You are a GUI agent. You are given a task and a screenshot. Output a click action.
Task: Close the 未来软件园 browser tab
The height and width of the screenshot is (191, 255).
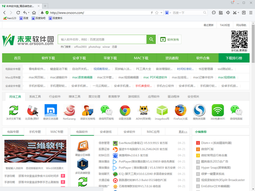39,6
